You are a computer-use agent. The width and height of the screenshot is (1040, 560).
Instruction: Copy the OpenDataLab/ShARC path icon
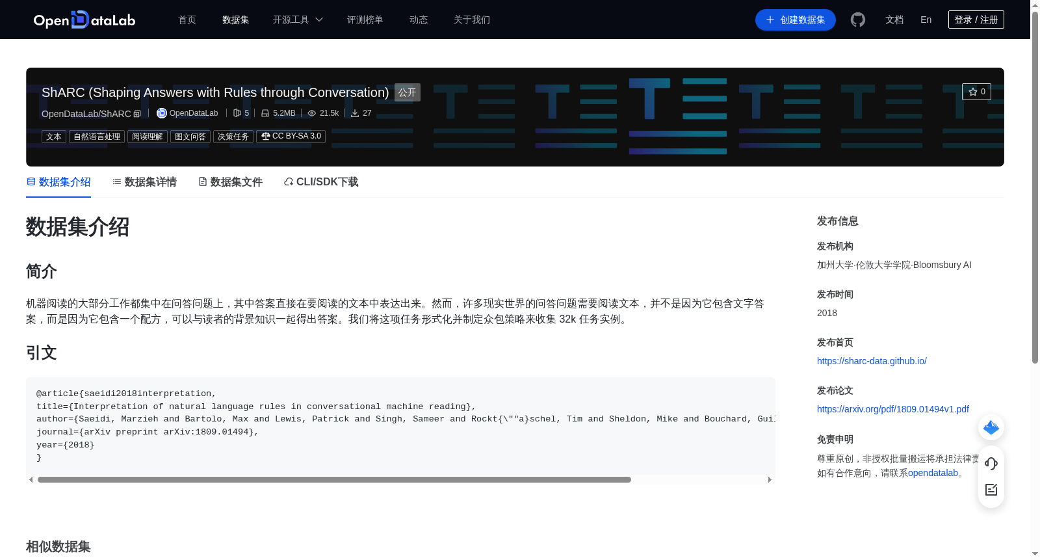137,114
